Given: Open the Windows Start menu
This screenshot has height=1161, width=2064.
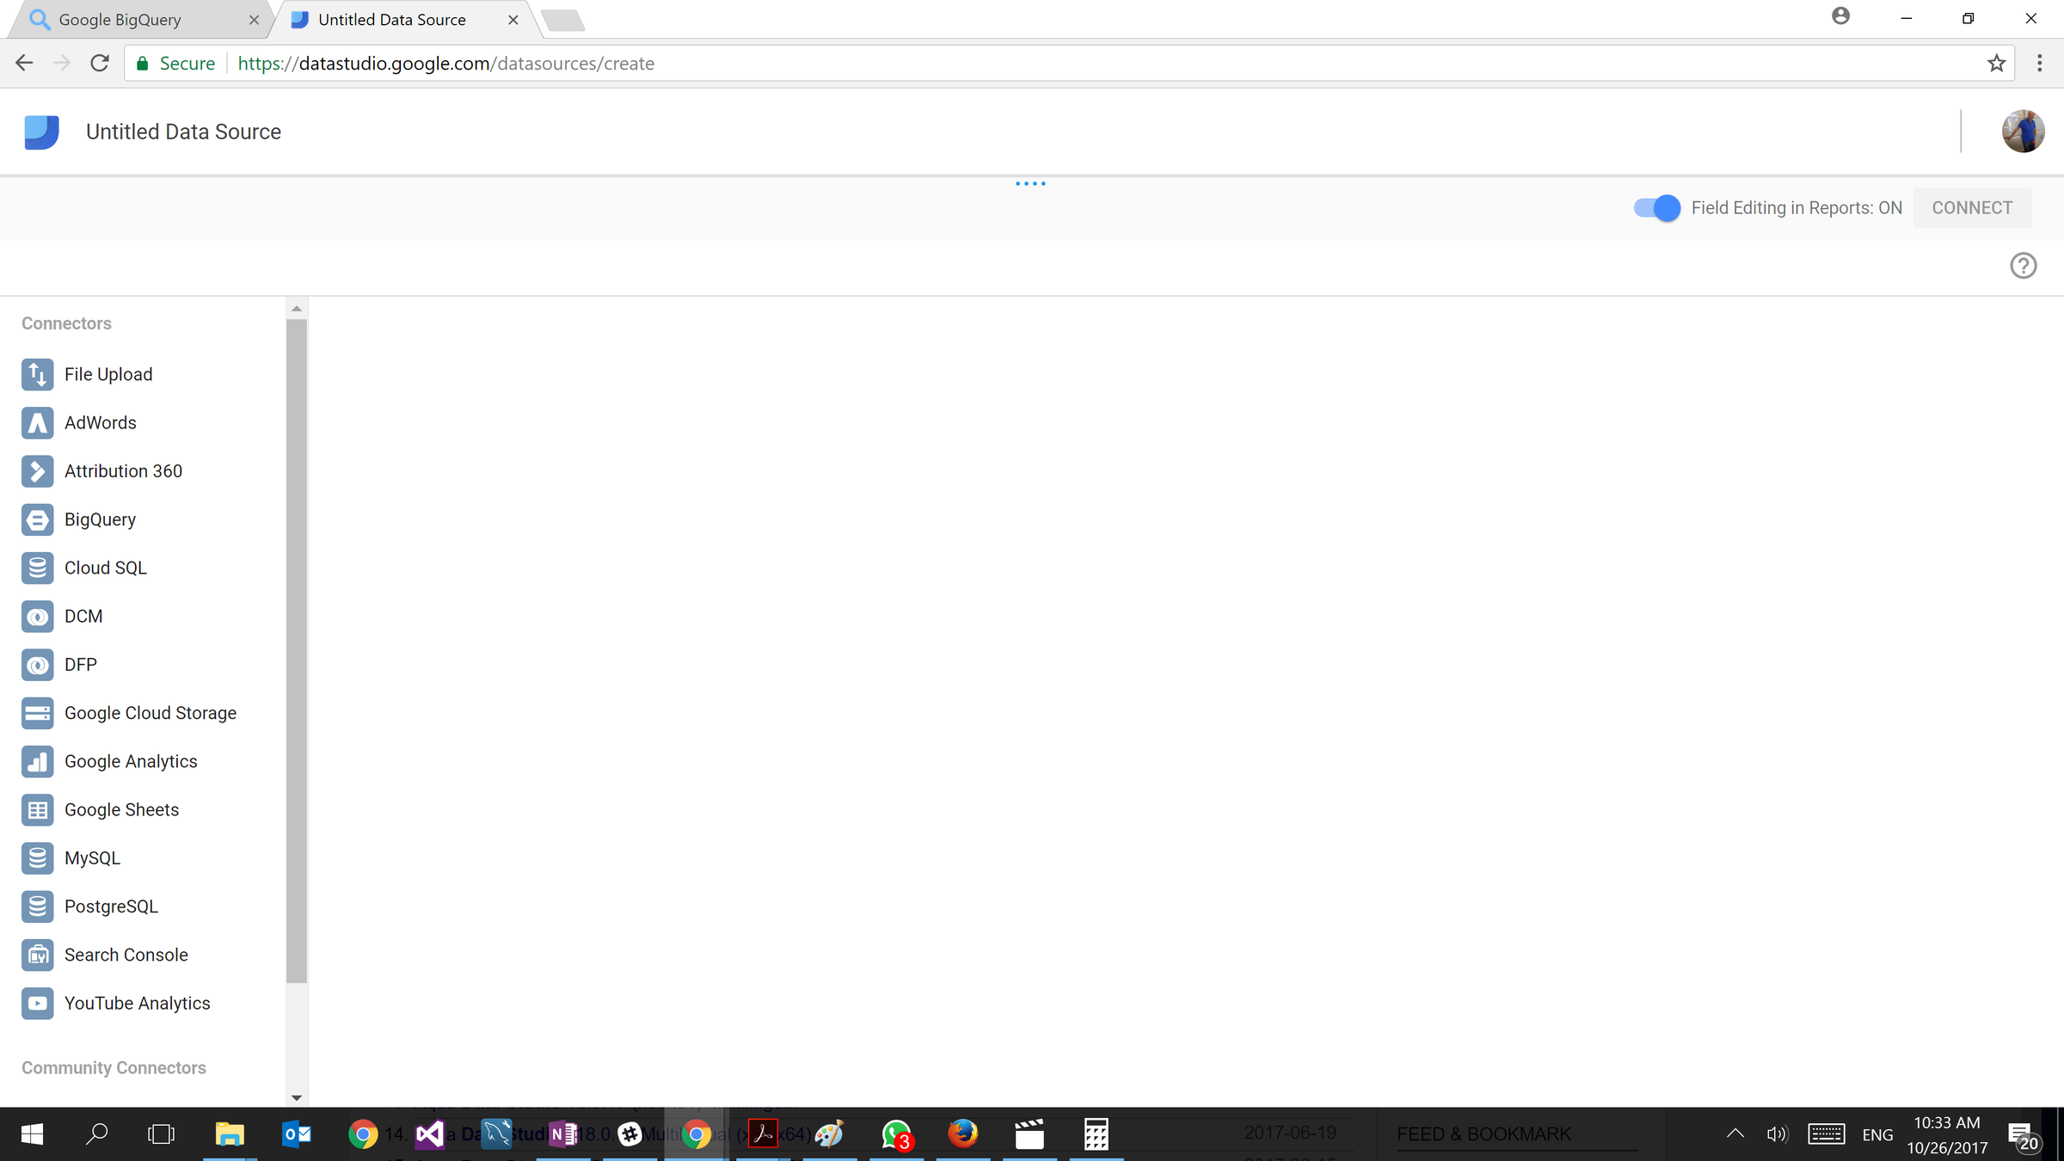Looking at the screenshot, I should pyautogui.click(x=32, y=1134).
